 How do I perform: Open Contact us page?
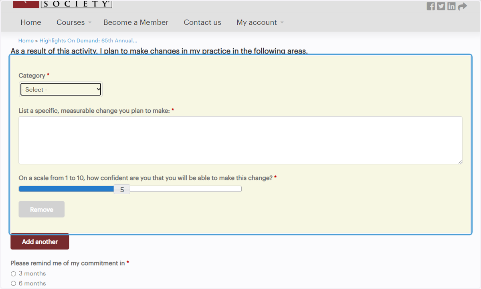click(x=202, y=22)
